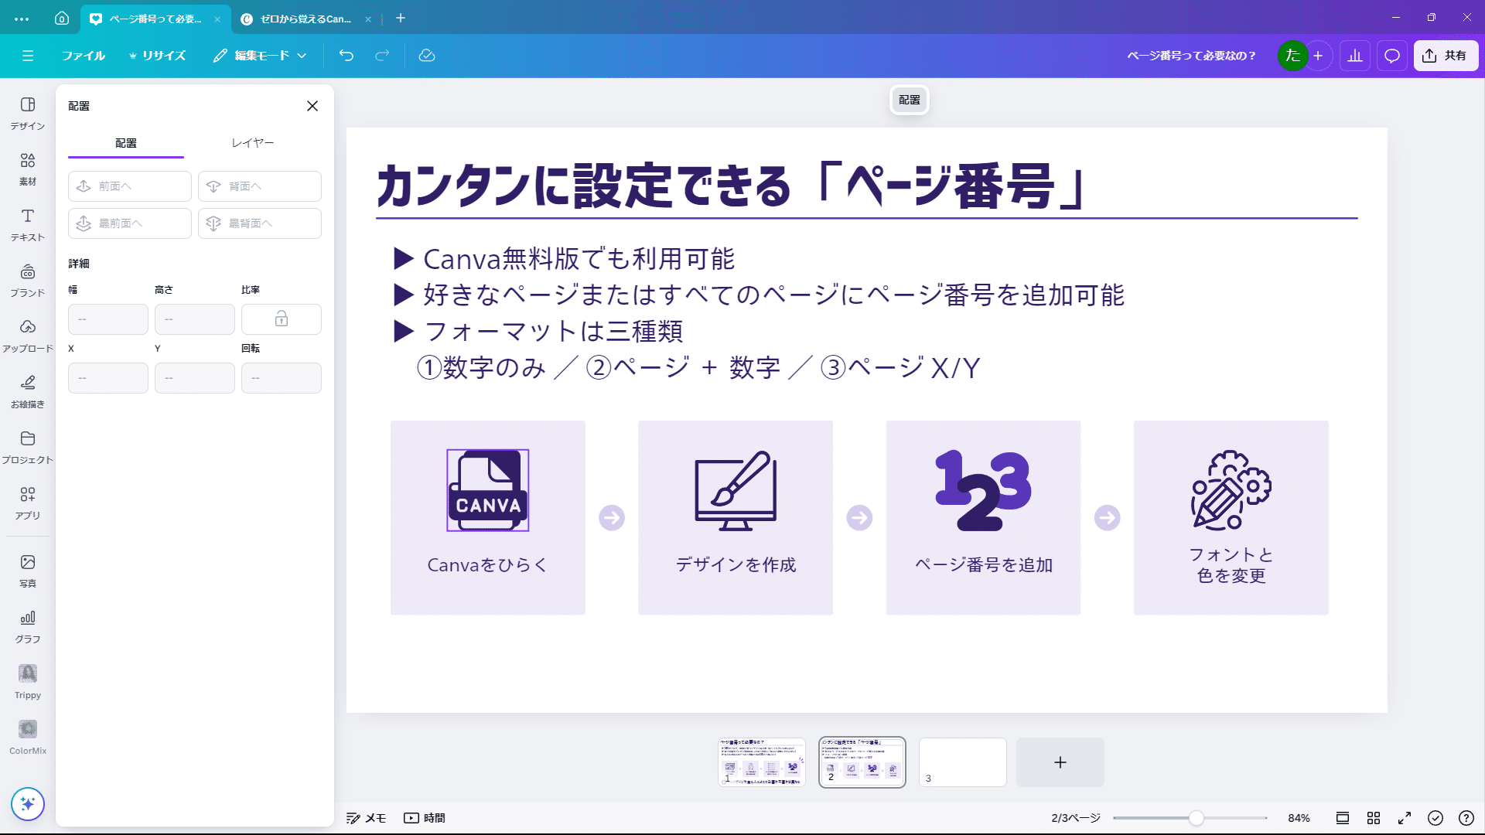1485x835 pixels.
Task: Click the 幅 width input field
Action: (108, 319)
